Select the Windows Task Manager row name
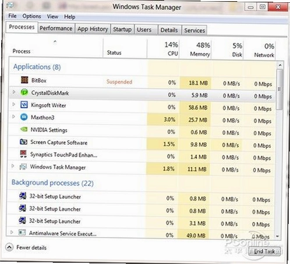 (58, 167)
